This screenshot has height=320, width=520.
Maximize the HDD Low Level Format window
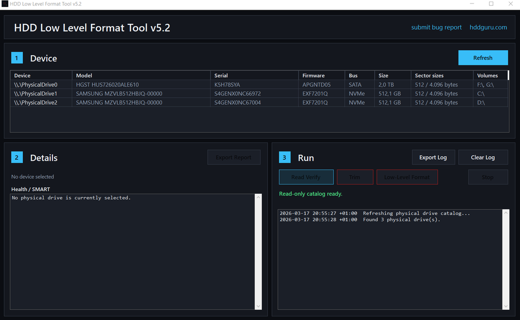(x=491, y=4)
